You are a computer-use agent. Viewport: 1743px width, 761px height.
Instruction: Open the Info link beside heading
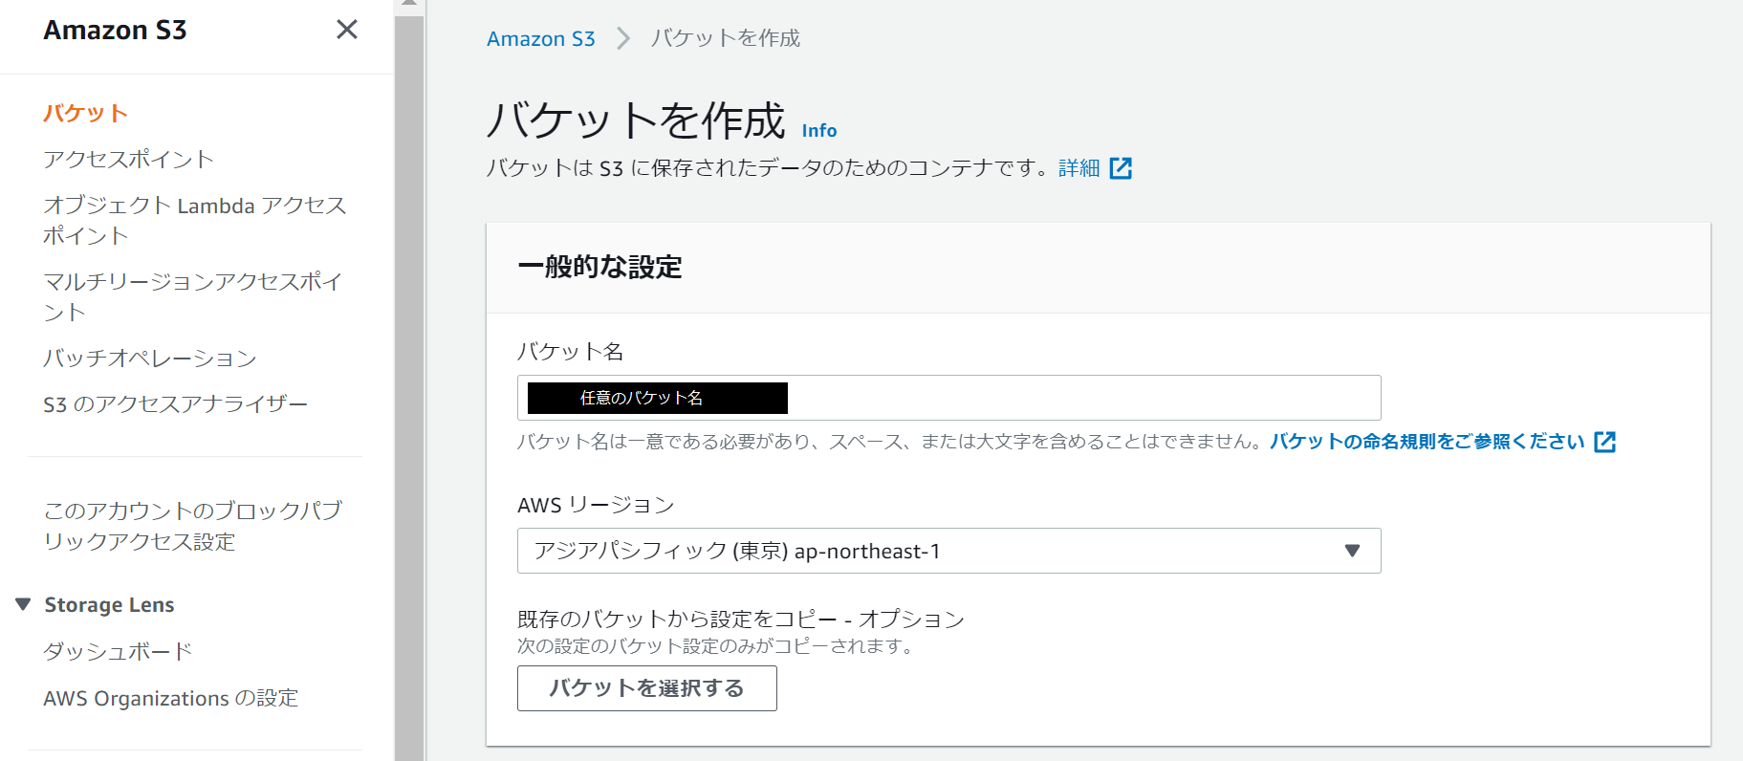point(818,131)
